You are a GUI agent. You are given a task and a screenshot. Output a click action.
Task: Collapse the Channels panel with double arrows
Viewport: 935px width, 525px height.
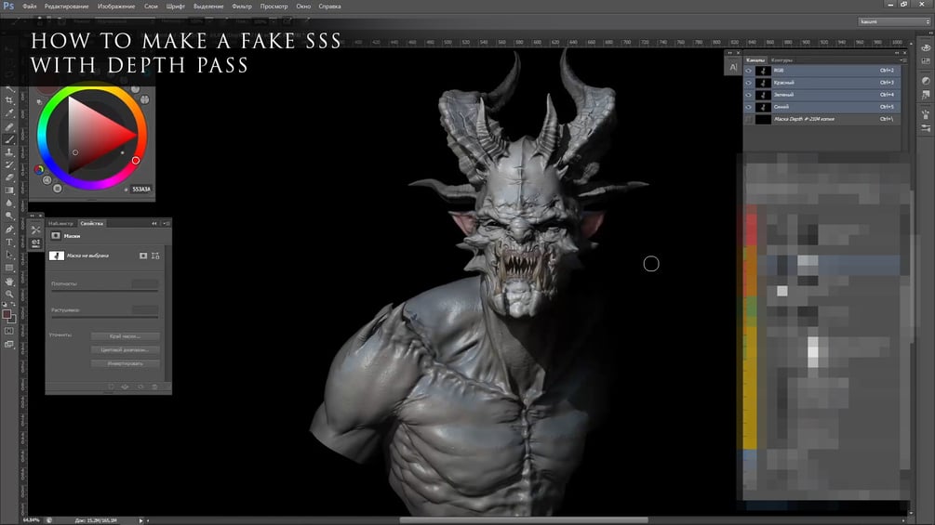click(x=896, y=53)
